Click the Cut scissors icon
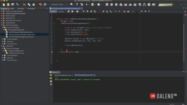 tap(24, 5)
